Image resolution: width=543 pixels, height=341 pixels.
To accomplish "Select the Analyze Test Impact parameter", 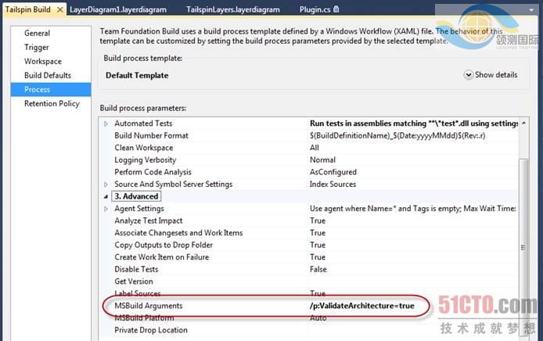I will (x=148, y=221).
